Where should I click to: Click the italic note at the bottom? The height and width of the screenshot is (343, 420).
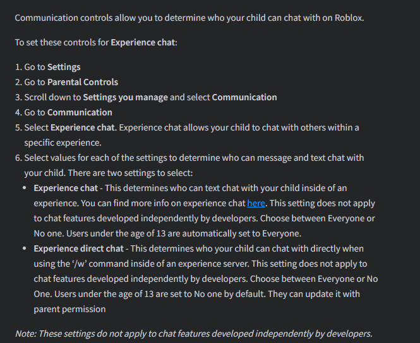pos(193,334)
